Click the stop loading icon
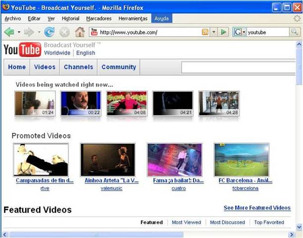Screen dimensions: 303x238 (x=64, y=32)
